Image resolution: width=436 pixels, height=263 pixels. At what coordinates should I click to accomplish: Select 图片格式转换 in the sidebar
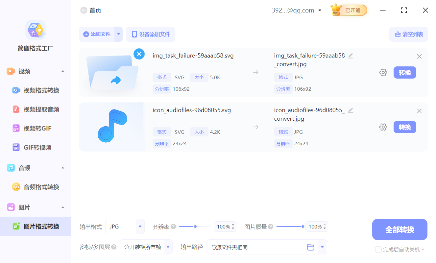pyautogui.click(x=36, y=227)
